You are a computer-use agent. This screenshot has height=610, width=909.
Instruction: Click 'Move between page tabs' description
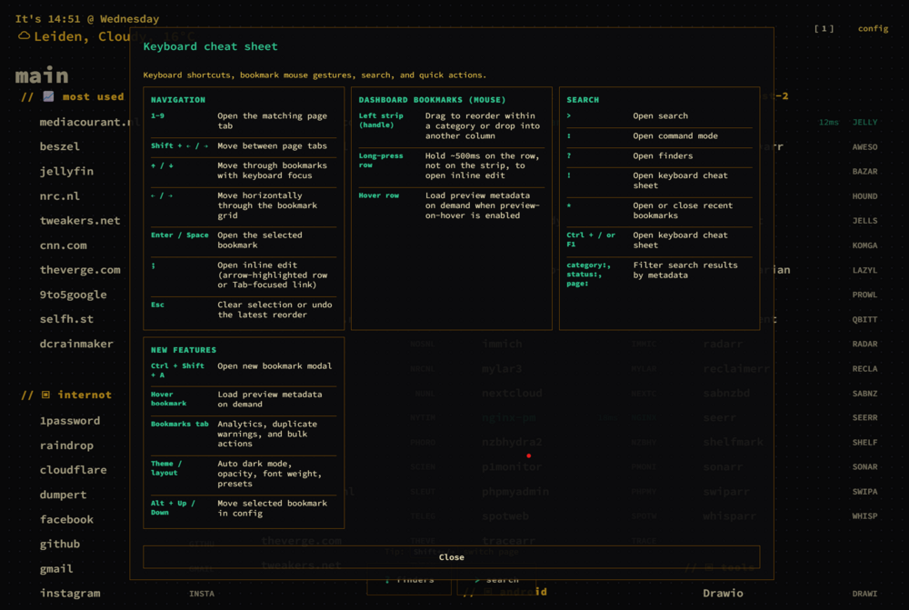click(272, 146)
